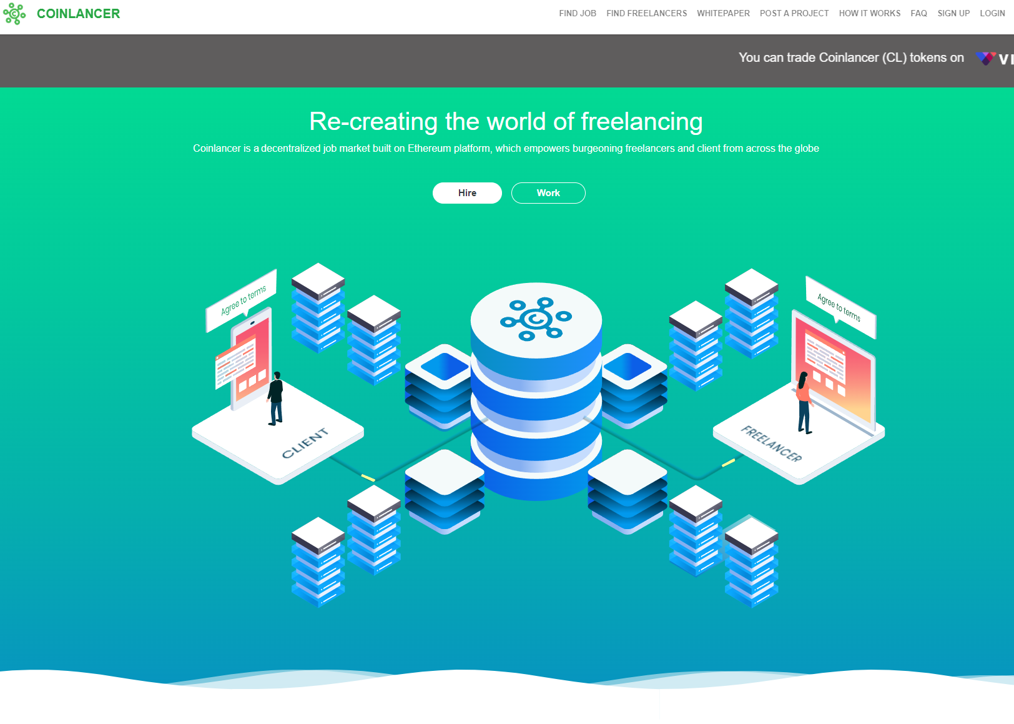Open the COINLANCER home link
This screenshot has height=724, width=1014.
coord(78,14)
